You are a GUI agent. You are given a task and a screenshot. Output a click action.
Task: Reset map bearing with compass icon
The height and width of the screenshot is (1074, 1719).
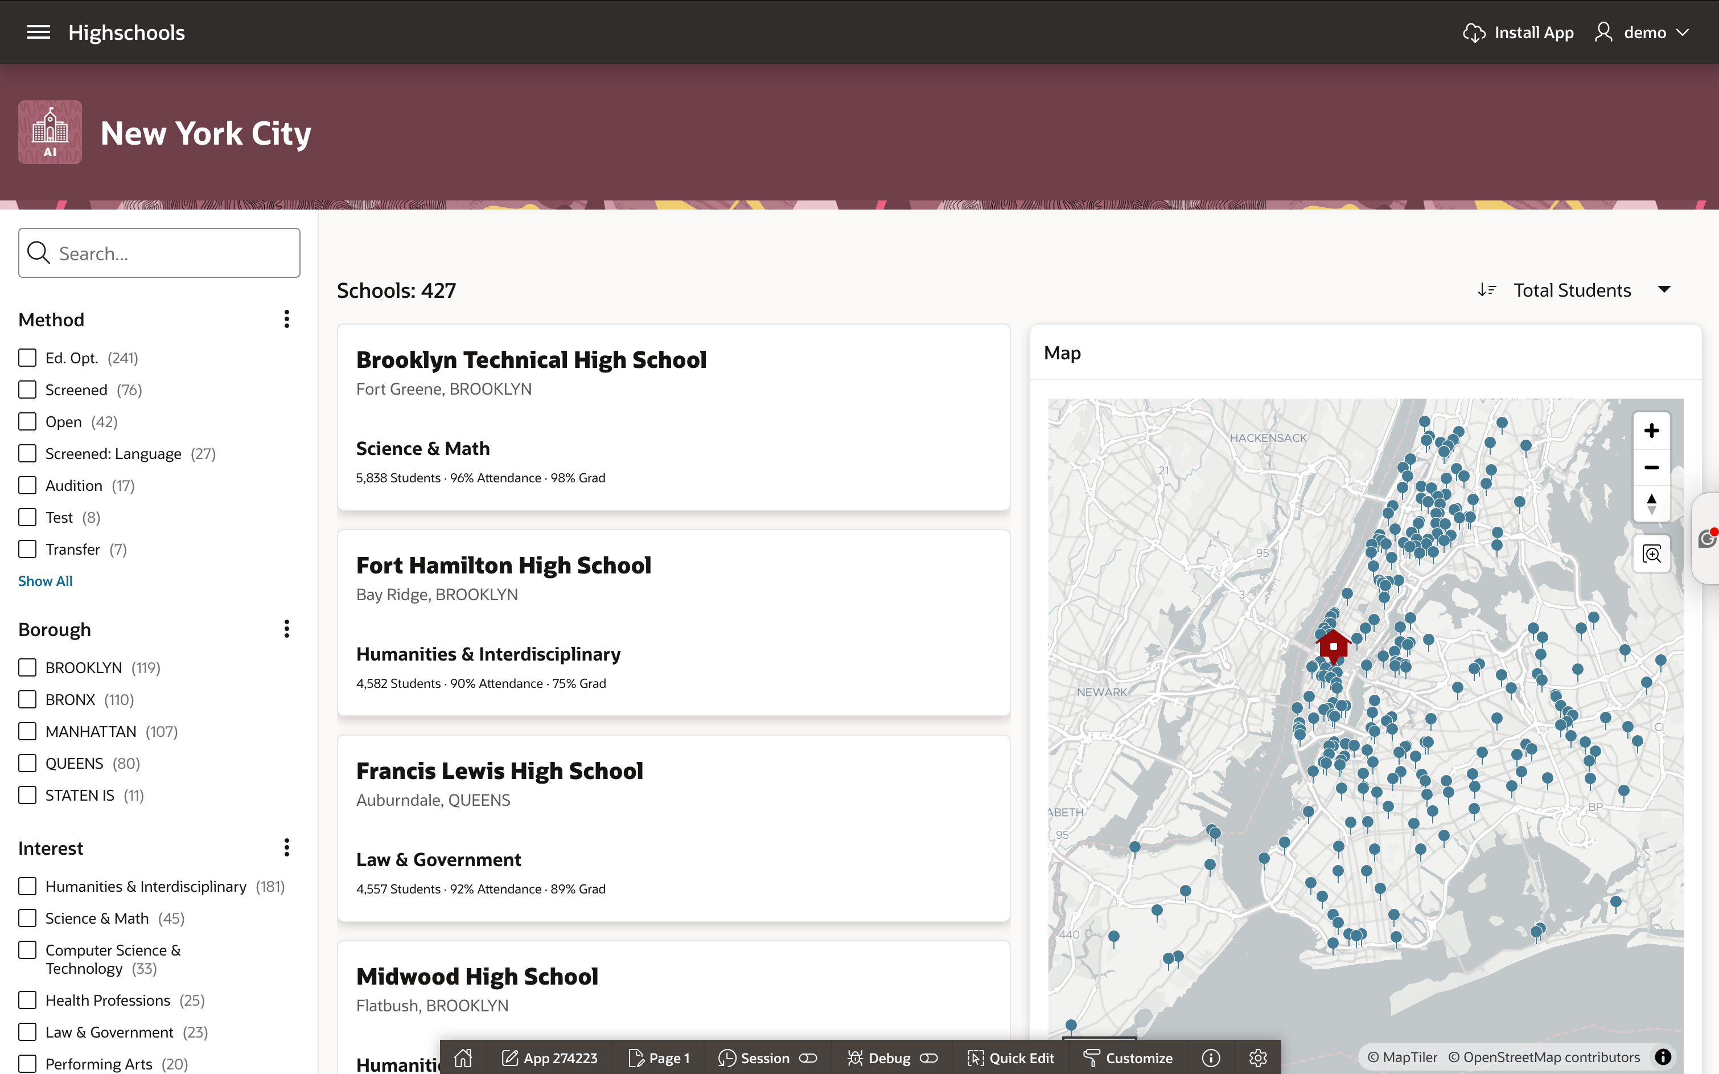[x=1651, y=503]
